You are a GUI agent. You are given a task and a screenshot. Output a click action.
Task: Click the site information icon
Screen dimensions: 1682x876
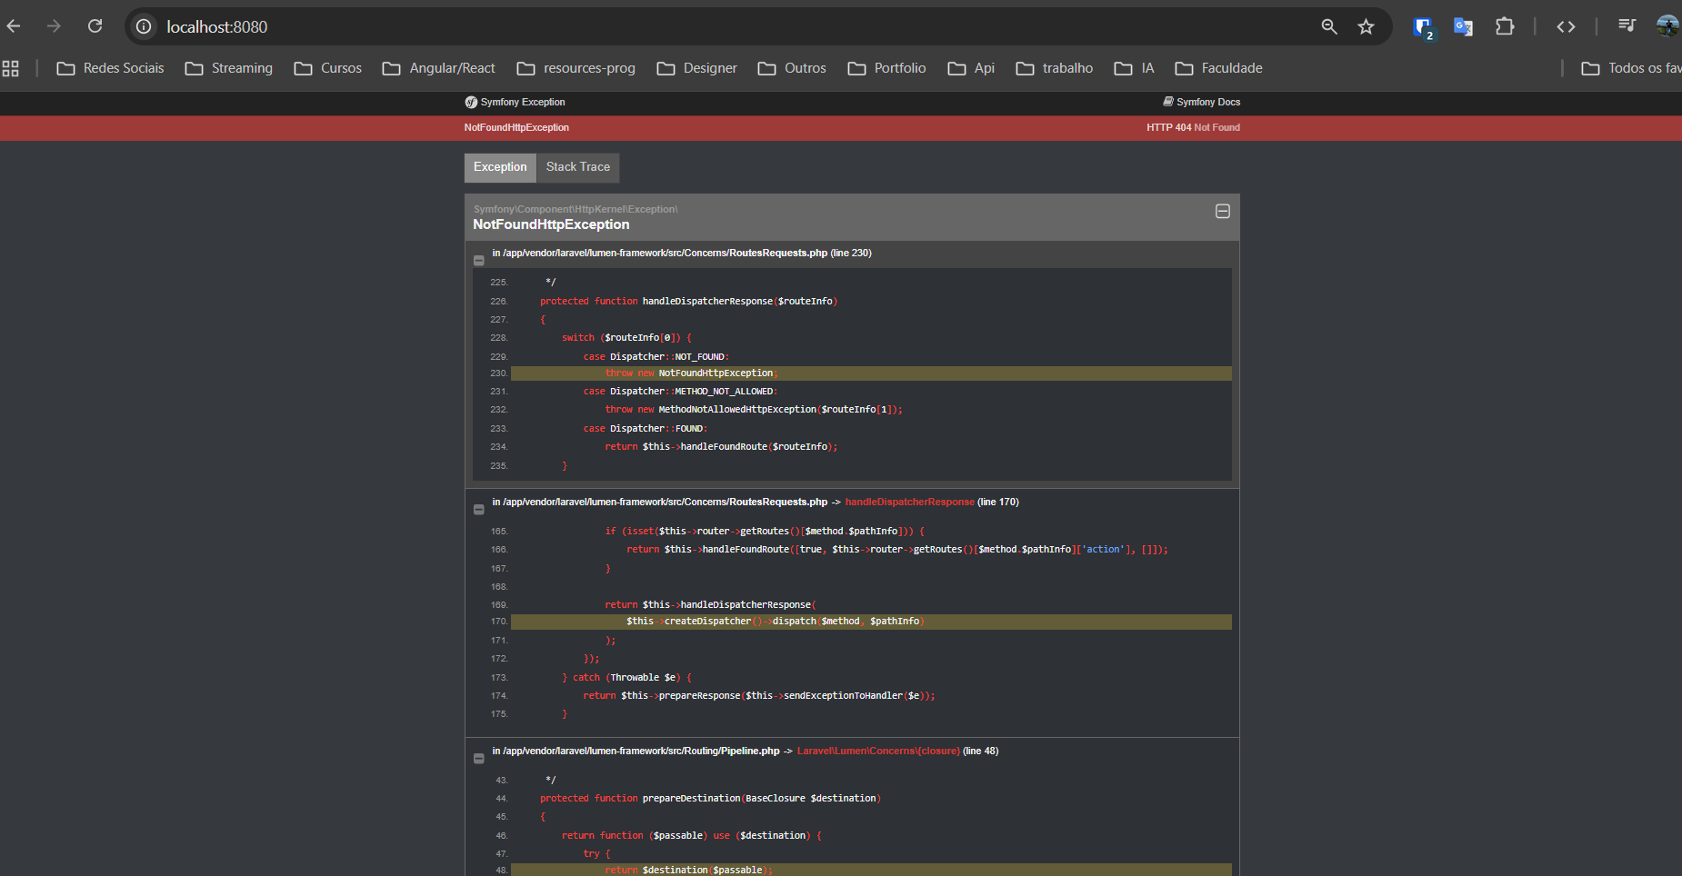[x=144, y=26]
